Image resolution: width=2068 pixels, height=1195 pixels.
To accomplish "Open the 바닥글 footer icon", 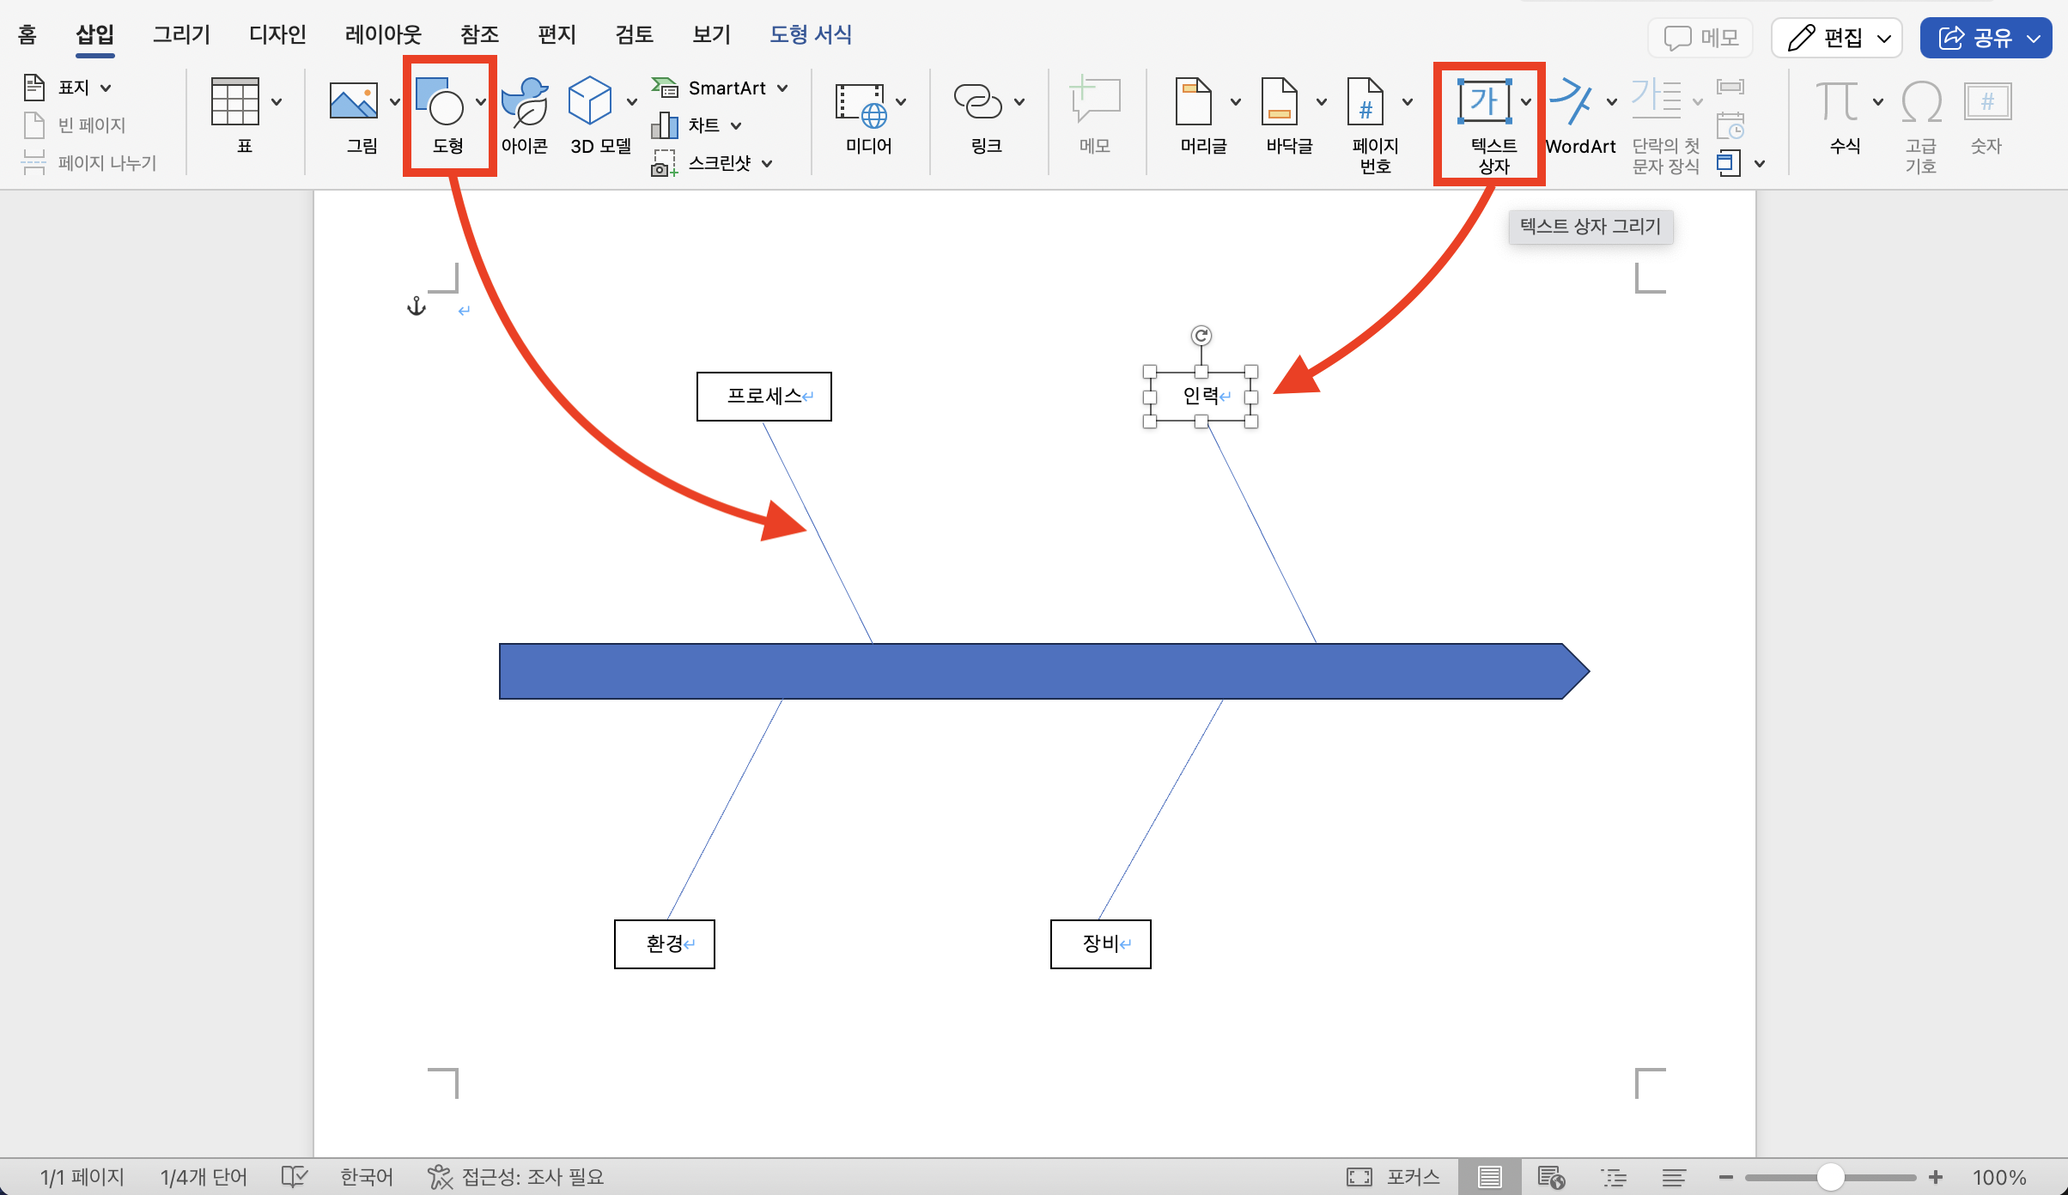I will [1280, 102].
